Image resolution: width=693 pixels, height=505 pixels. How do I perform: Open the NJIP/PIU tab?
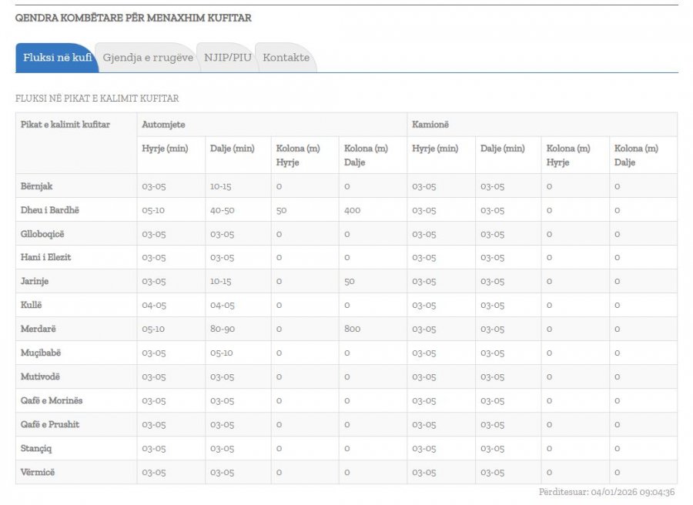[228, 58]
